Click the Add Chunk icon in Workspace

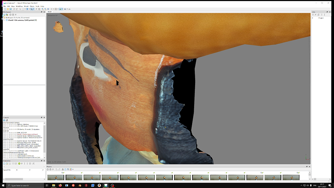5,15
